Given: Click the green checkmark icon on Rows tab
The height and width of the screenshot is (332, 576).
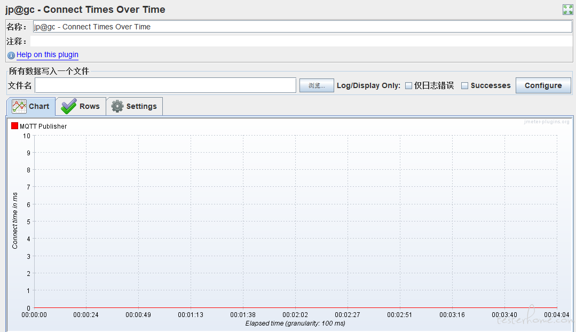Looking at the screenshot, I should point(68,106).
